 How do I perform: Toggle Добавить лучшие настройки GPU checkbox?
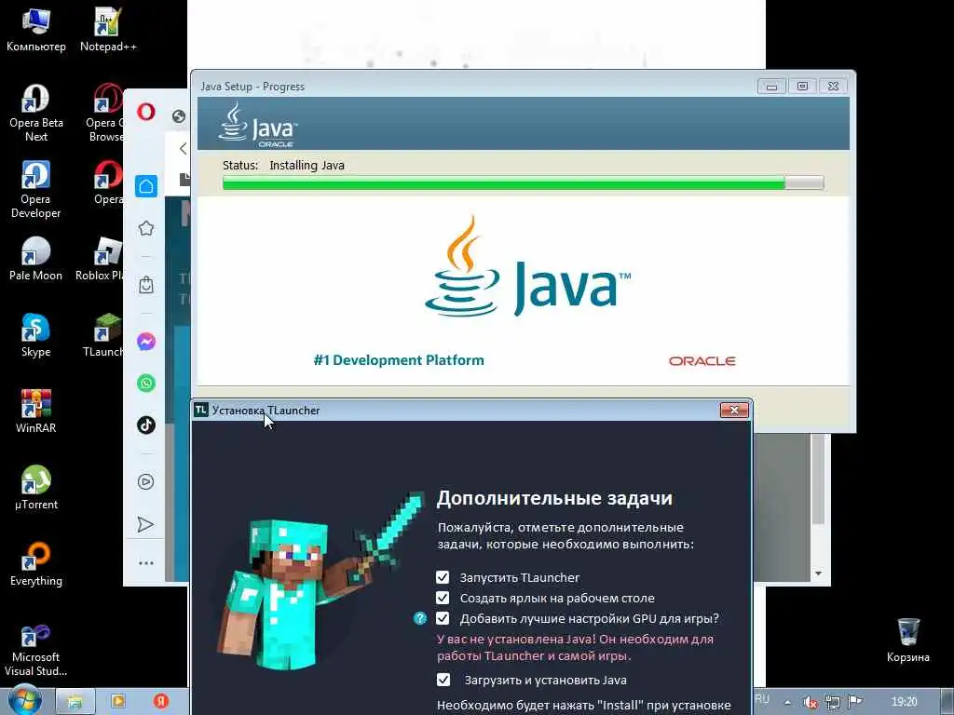click(x=443, y=618)
